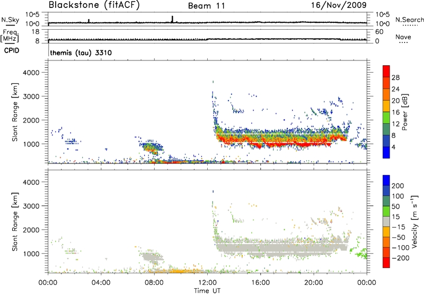Click the "18" frequency axis tick
424x294 pixels.
[x=36, y=32]
